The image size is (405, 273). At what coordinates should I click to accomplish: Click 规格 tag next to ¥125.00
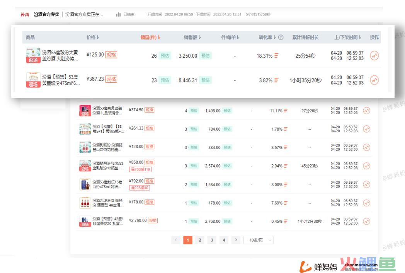click(x=111, y=55)
